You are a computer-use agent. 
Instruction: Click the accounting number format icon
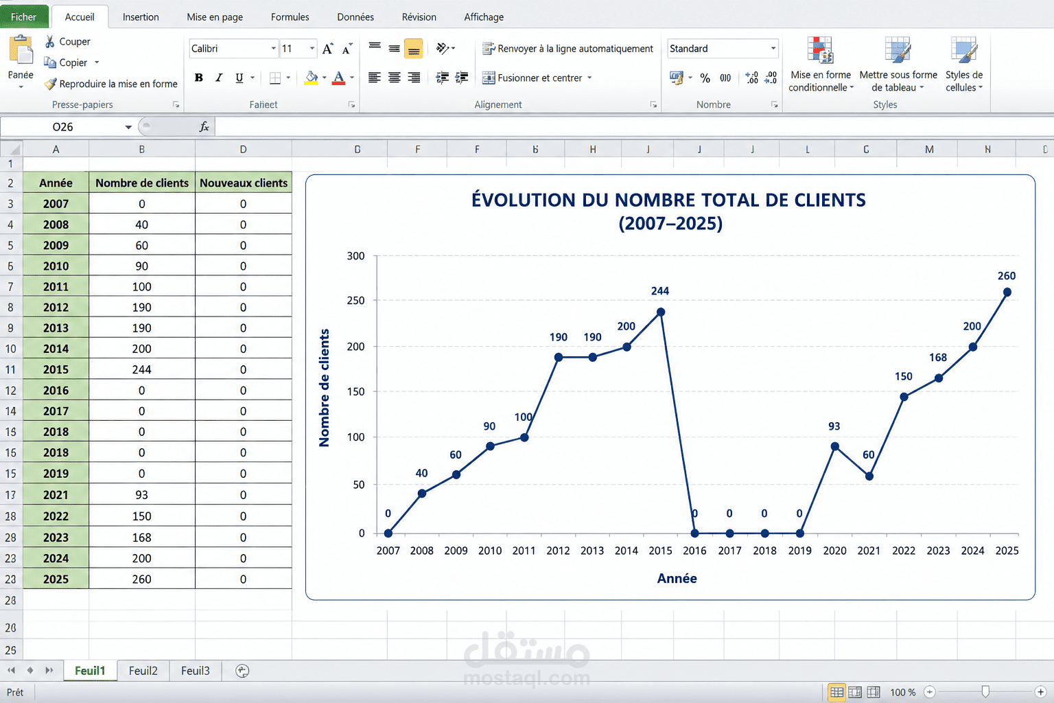[x=677, y=78]
